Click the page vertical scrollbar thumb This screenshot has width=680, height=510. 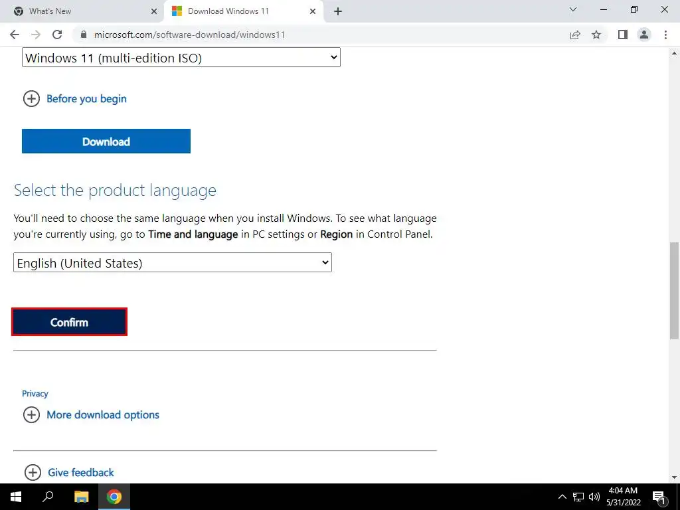(674, 290)
